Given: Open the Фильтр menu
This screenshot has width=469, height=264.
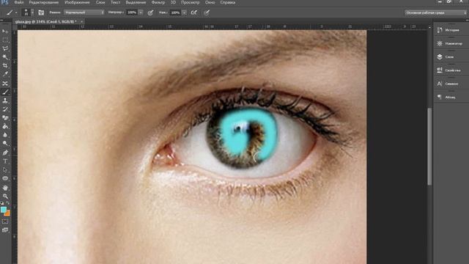Looking at the screenshot, I should point(158,2).
